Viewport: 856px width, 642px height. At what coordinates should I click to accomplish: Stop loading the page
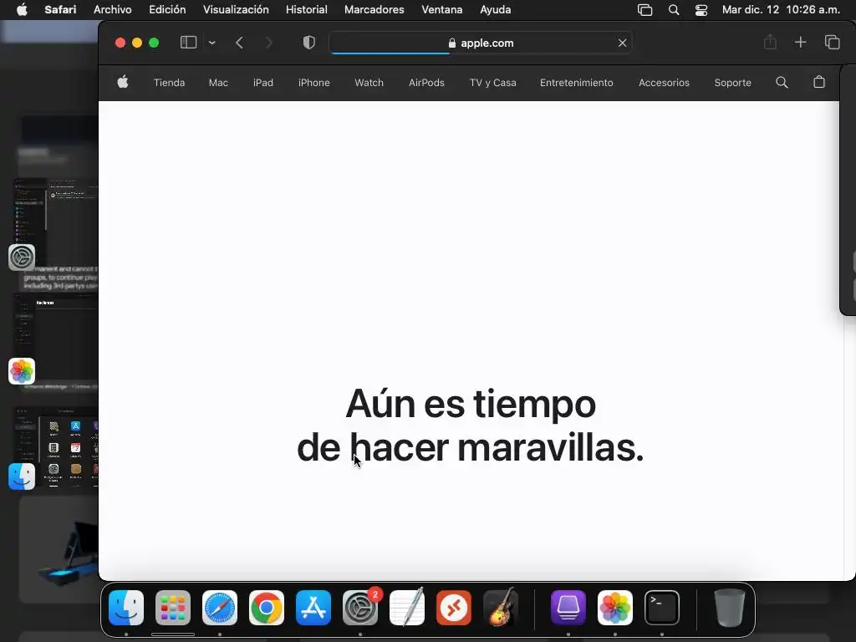pyautogui.click(x=622, y=43)
